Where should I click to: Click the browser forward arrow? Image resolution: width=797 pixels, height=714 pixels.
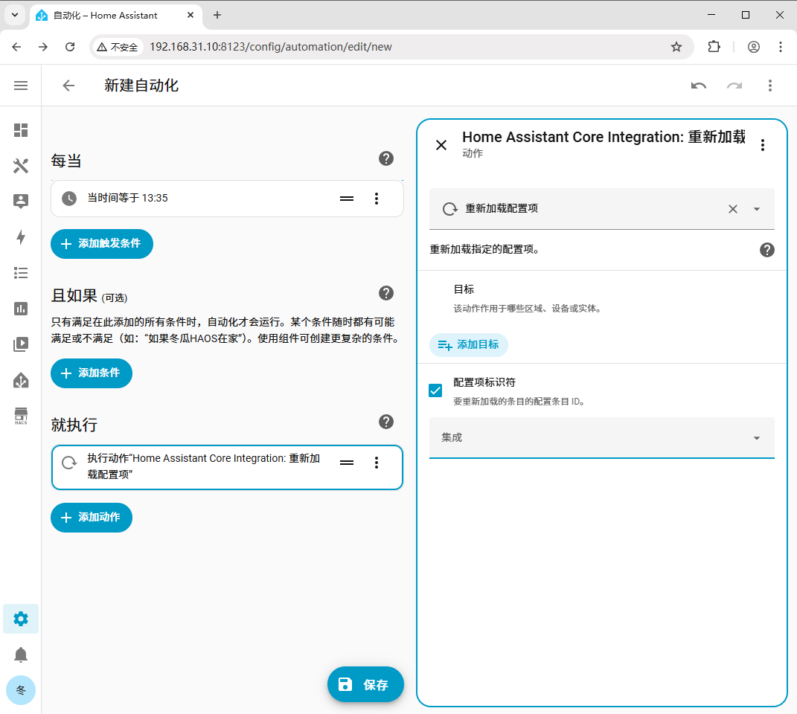tap(43, 47)
